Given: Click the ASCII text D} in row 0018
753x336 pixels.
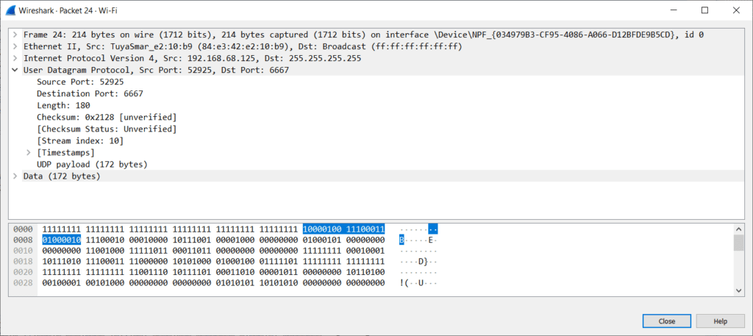Looking at the screenshot, I should [x=423, y=261].
